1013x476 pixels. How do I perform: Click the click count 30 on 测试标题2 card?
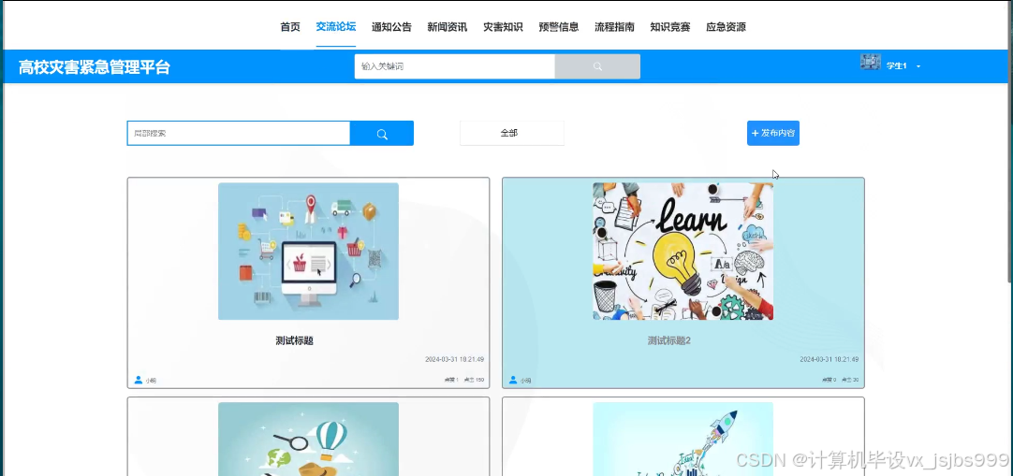point(850,381)
